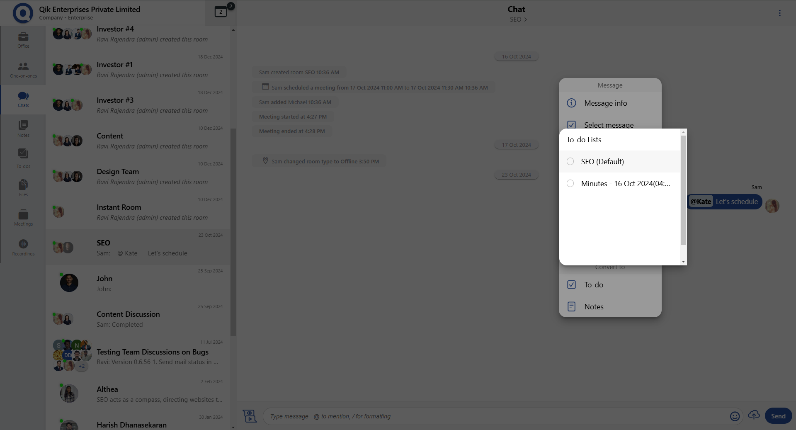Click the To-do Lists scrollbar thumb
Viewport: 796px width, 430px height.
click(x=683, y=190)
